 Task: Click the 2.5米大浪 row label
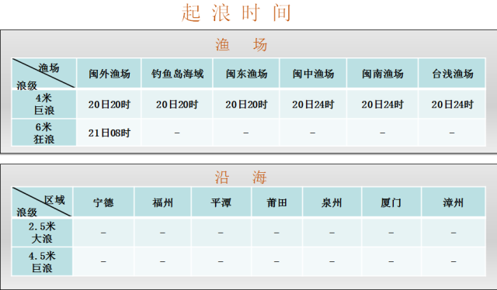tap(42, 233)
